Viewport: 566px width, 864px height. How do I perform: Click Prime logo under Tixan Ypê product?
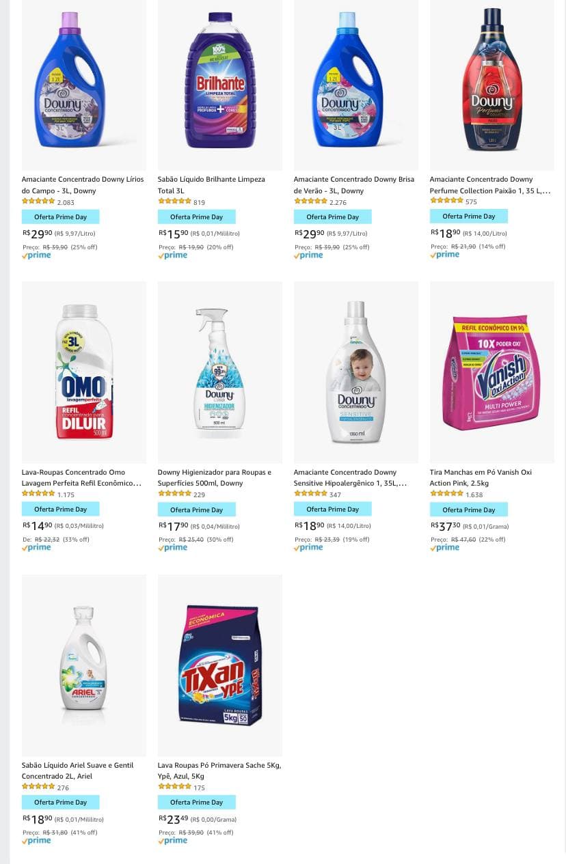click(173, 841)
